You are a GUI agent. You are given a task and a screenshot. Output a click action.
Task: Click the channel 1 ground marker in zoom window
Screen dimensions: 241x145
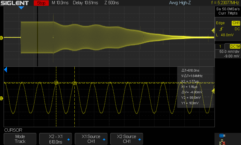click(x=2, y=98)
